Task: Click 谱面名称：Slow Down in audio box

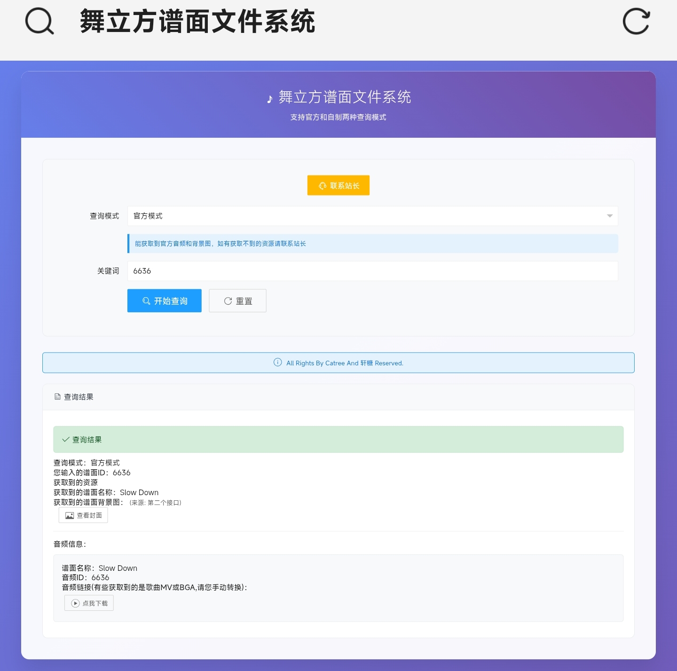Action: tap(100, 568)
